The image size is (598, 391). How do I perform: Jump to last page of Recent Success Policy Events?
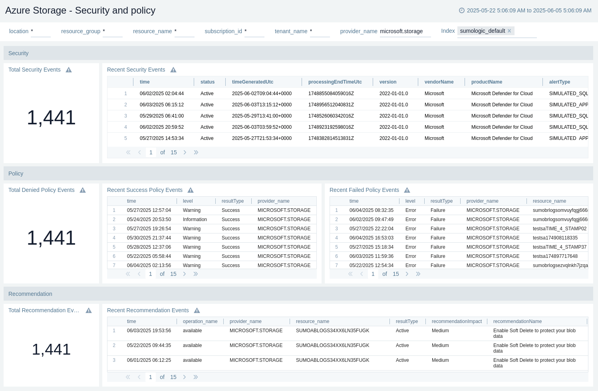coord(196,274)
